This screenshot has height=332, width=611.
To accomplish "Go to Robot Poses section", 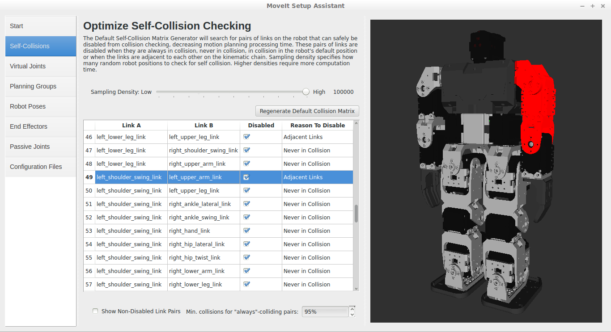I will pyautogui.click(x=40, y=106).
